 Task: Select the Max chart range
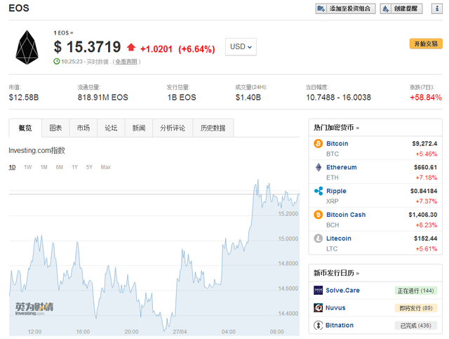coord(105,167)
